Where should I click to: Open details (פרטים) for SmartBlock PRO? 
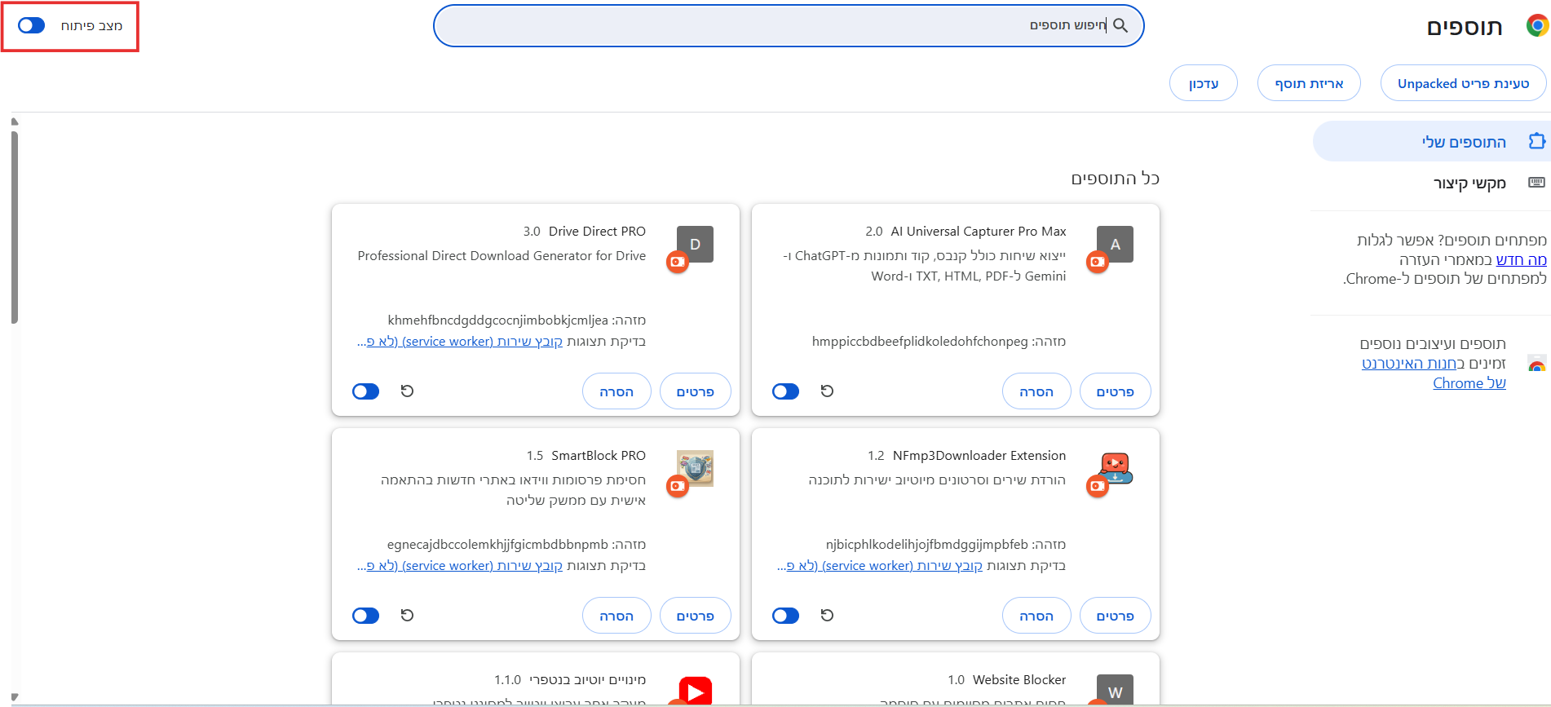click(x=695, y=616)
